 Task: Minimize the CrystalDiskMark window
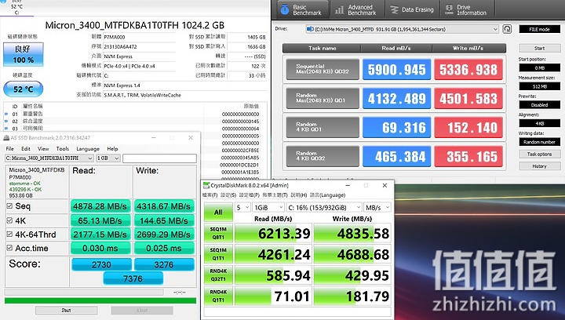[348, 185]
